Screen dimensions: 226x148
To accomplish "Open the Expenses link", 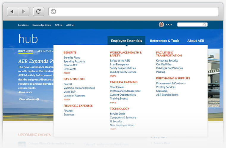I will [69, 115].
